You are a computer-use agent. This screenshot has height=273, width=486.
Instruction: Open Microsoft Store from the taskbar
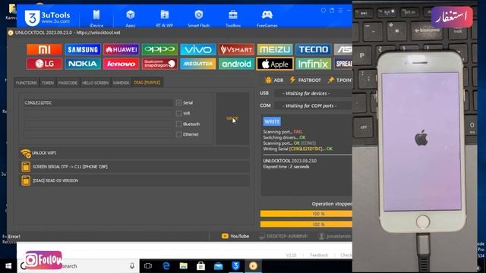point(200,266)
